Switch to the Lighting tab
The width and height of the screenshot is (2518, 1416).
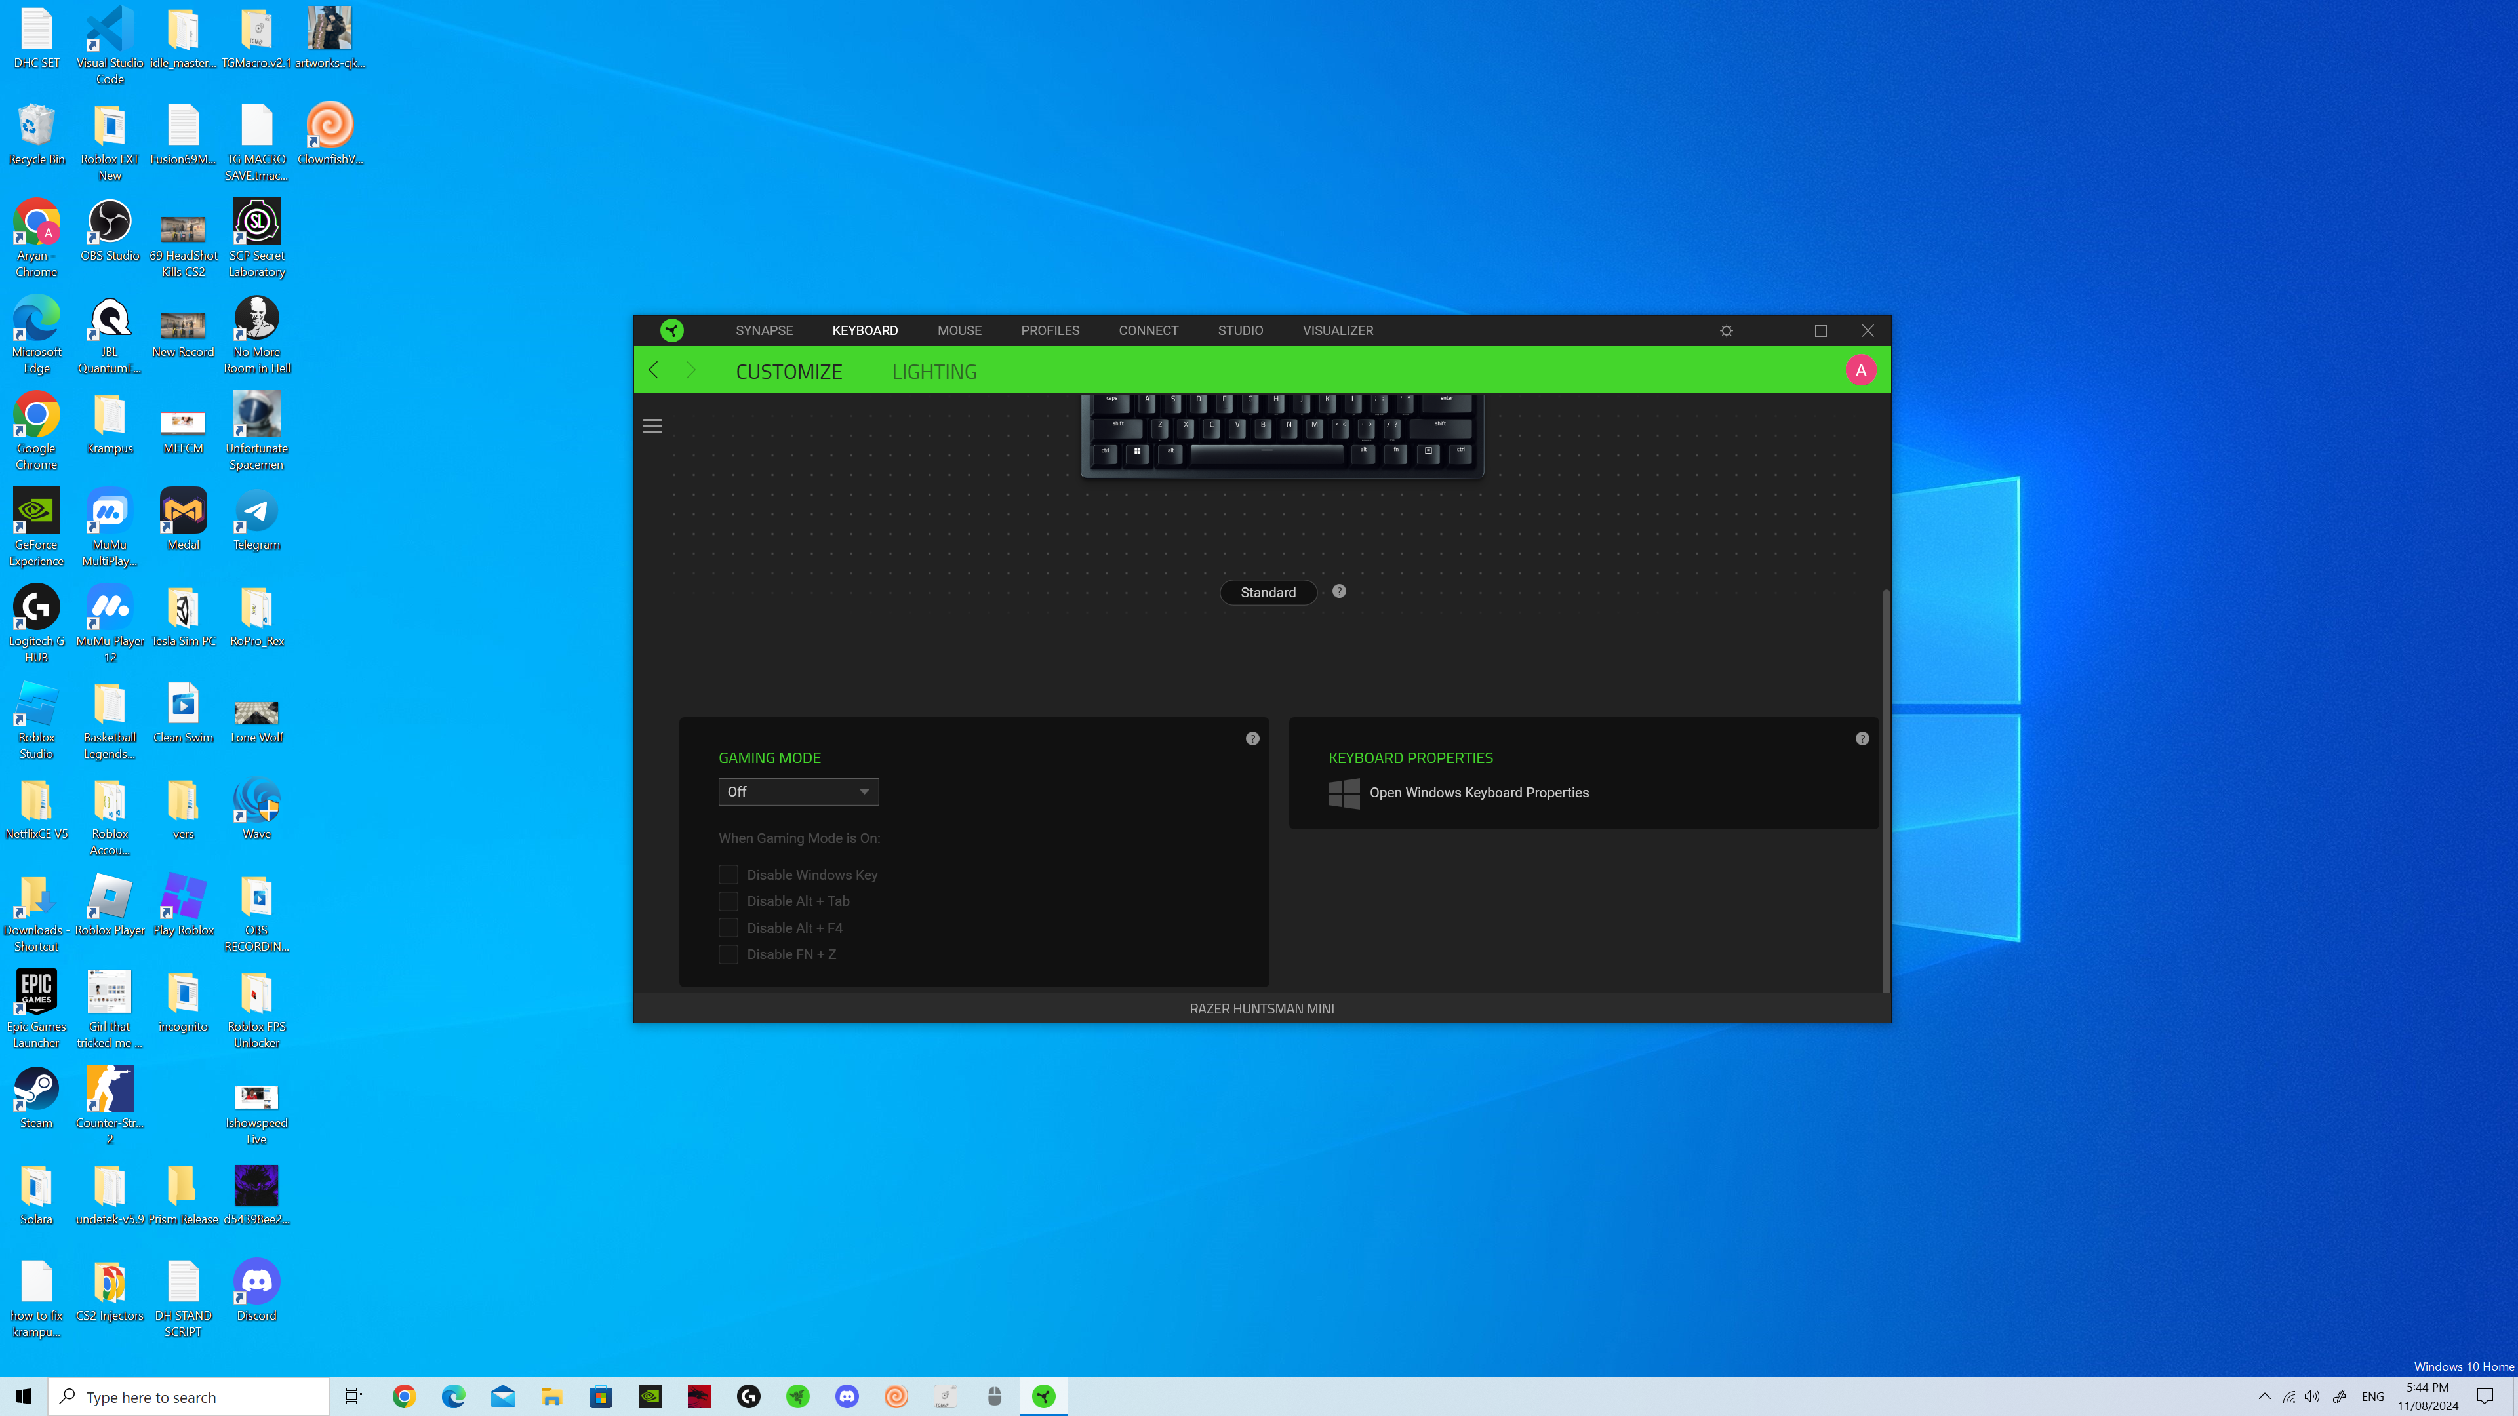coord(934,372)
